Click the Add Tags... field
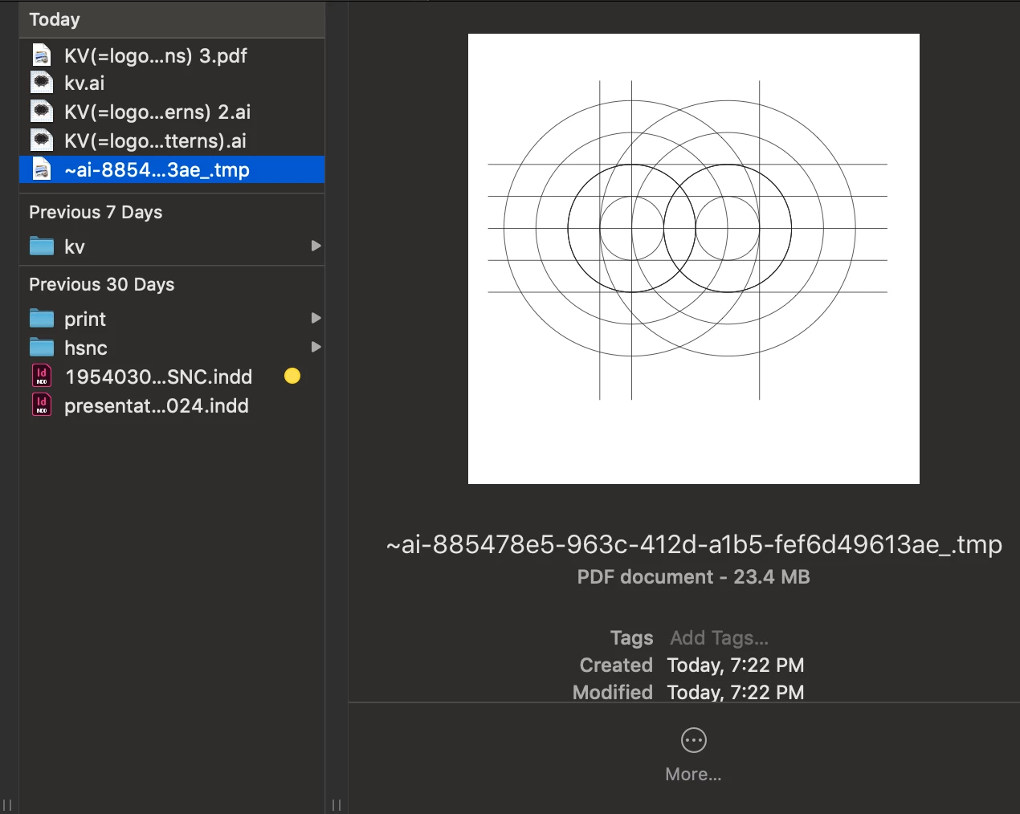Image resolution: width=1020 pixels, height=814 pixels. (x=720, y=637)
